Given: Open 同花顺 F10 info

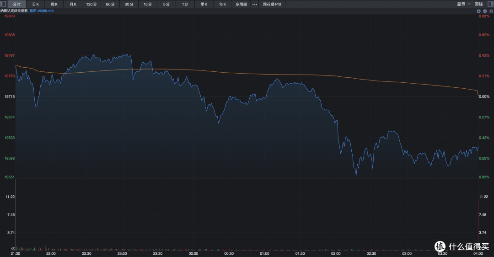Looking at the screenshot, I should point(272,4).
